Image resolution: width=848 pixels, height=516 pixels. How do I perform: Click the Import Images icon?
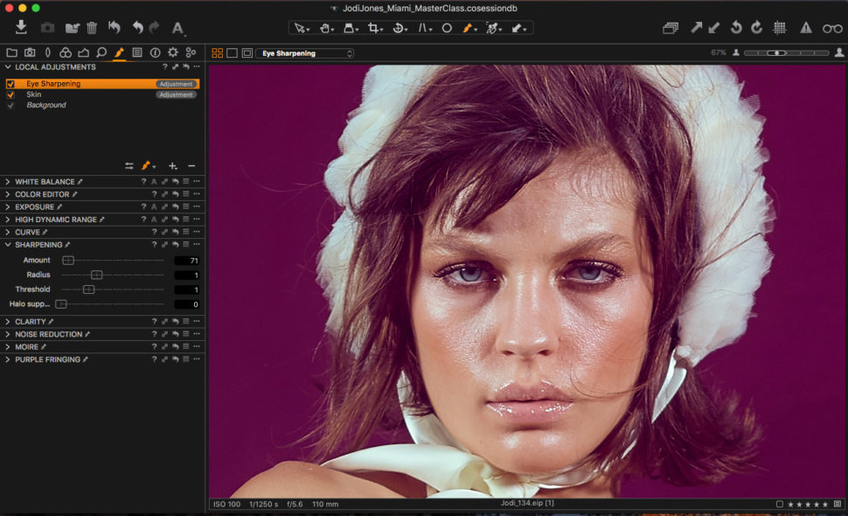(x=19, y=27)
